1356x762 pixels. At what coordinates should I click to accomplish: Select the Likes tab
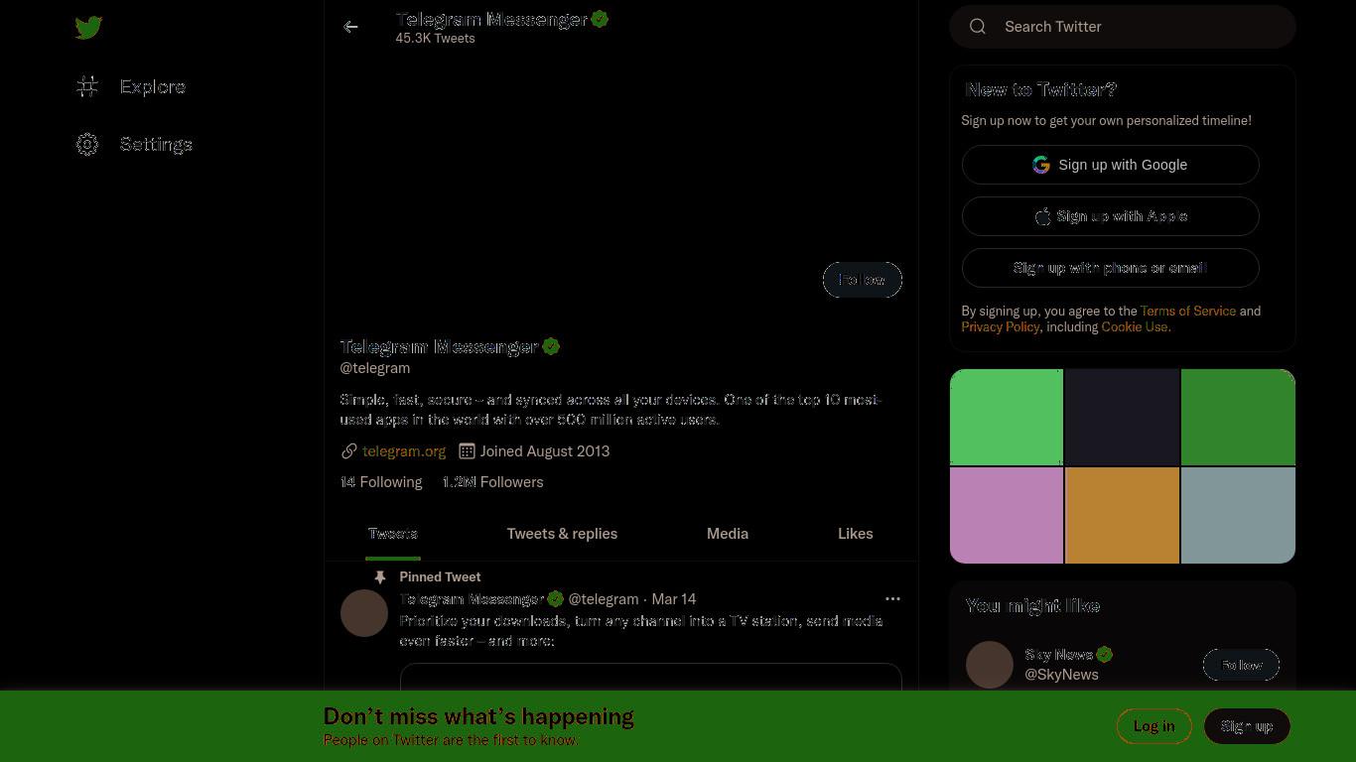(856, 534)
